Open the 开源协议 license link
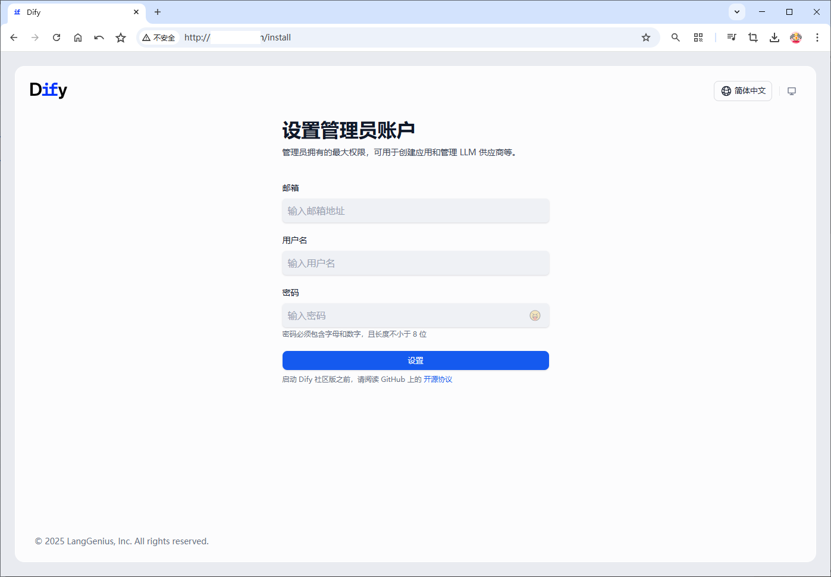Screen dimensions: 831x577 (438, 380)
